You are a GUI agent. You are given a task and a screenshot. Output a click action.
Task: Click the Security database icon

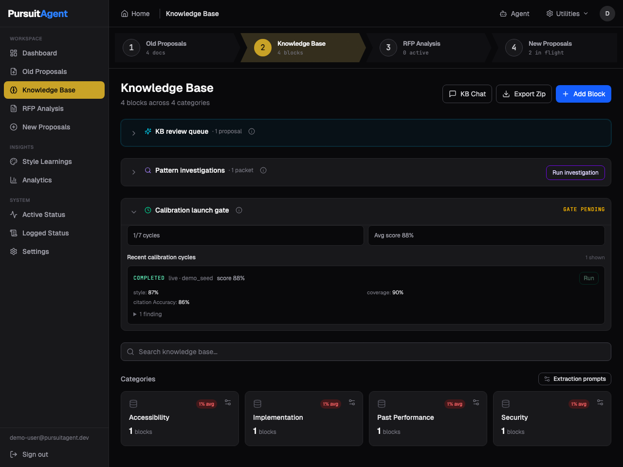[506, 404]
